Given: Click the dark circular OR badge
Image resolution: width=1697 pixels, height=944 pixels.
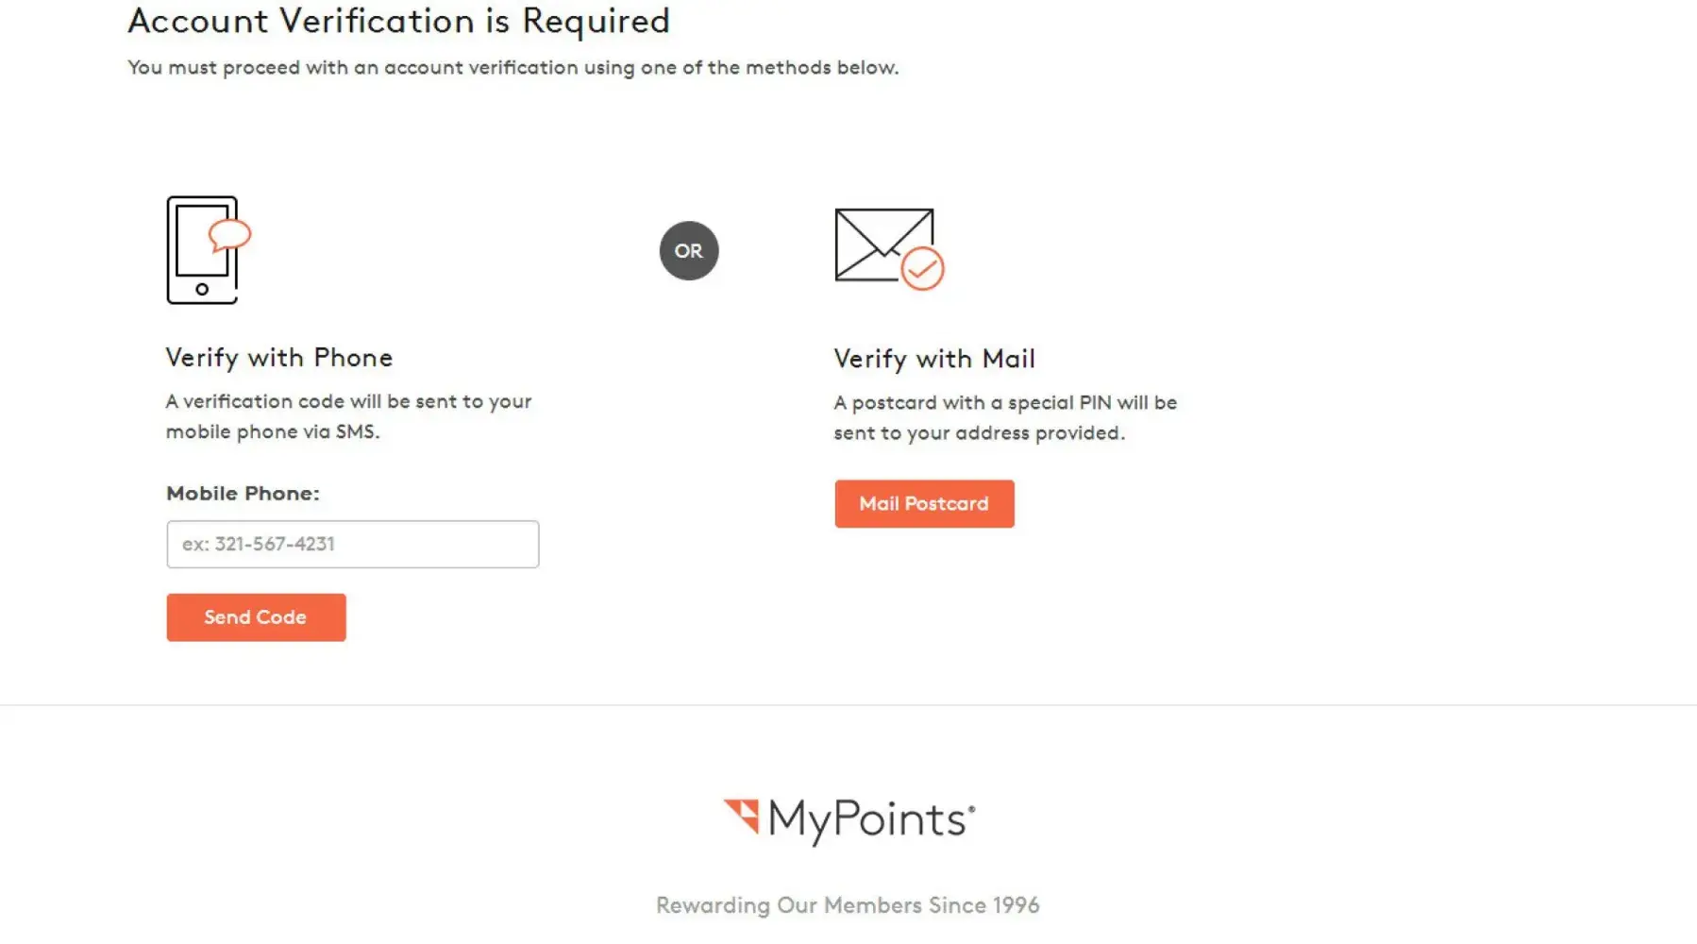Looking at the screenshot, I should pos(689,251).
